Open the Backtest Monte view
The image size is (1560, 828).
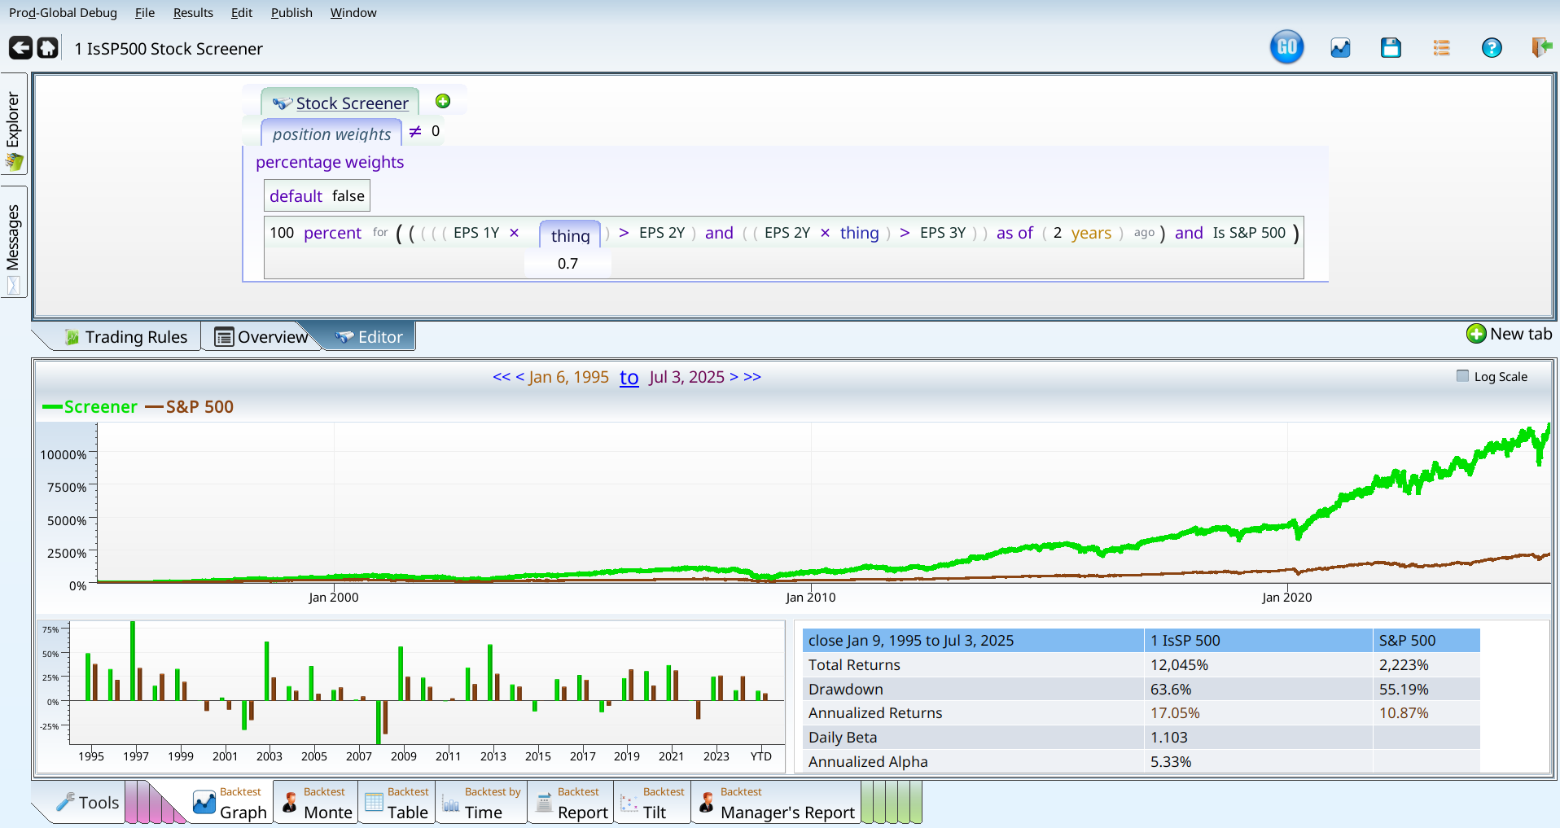pos(316,803)
